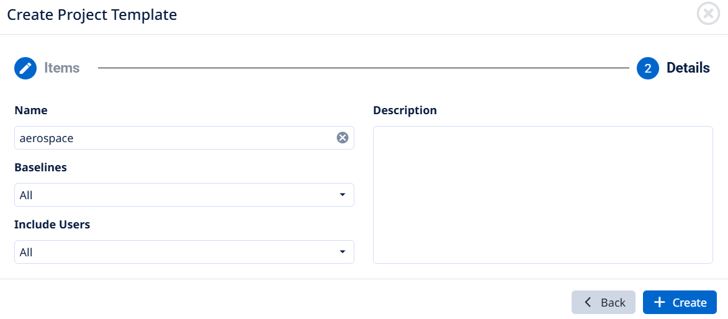This screenshot has width=728, height=319.
Task: Click the step progress line between Items and Details
Action: tap(364, 68)
